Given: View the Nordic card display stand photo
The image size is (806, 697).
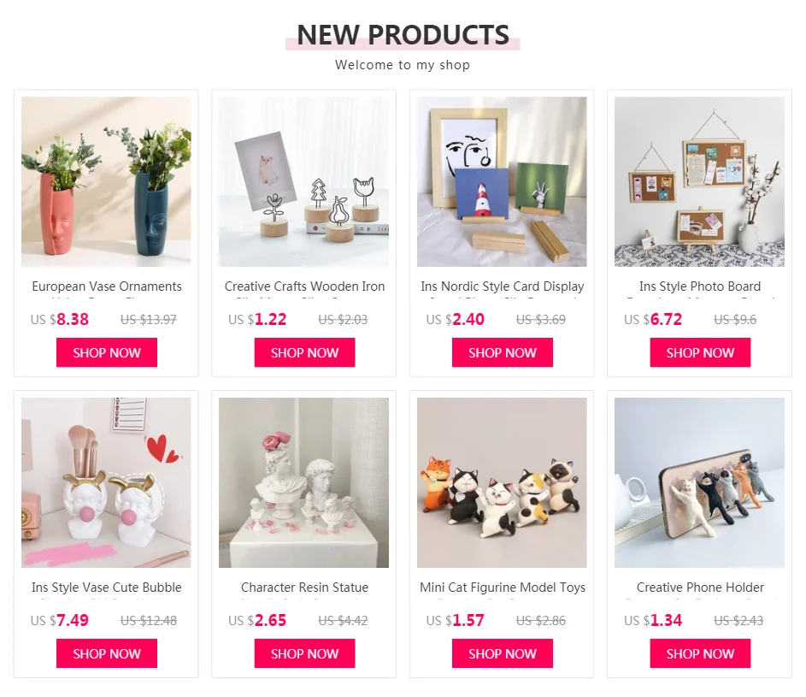Looking at the screenshot, I should click(502, 181).
